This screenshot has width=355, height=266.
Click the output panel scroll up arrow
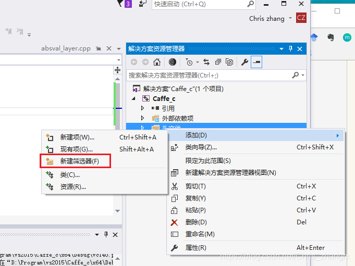[117, 259]
